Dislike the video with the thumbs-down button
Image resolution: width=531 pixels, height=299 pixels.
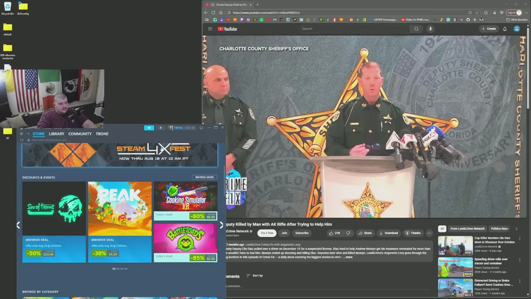click(x=348, y=233)
